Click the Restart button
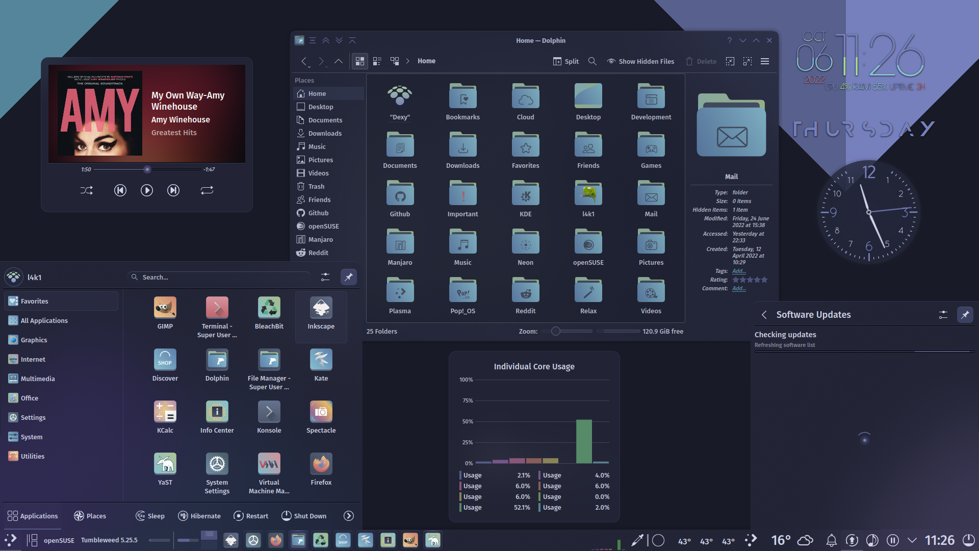The height and width of the screenshot is (551, 979). click(x=251, y=516)
